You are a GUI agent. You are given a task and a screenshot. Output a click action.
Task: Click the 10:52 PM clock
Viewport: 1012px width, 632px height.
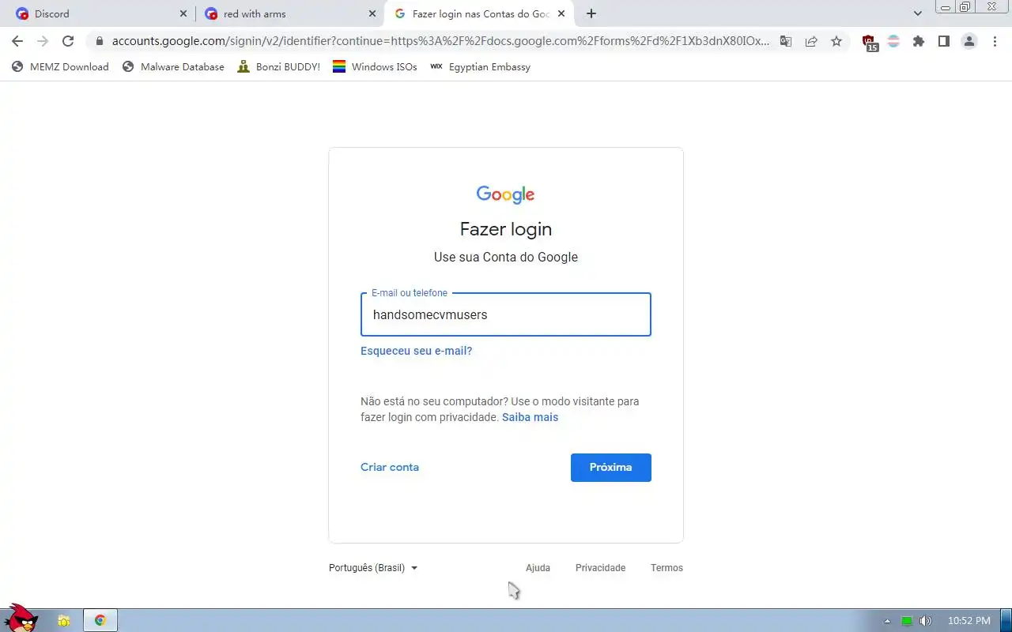(969, 621)
